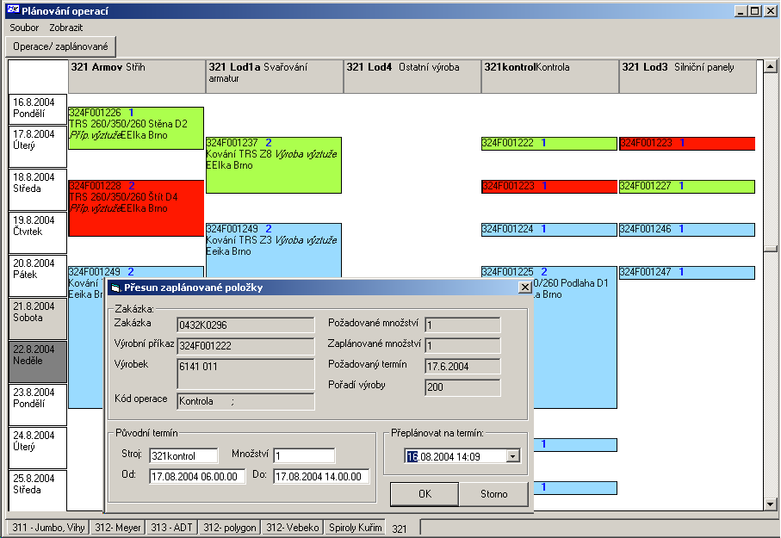Select the 24.8.2004 Úterý row
781x538 pixels.
[x=38, y=448]
